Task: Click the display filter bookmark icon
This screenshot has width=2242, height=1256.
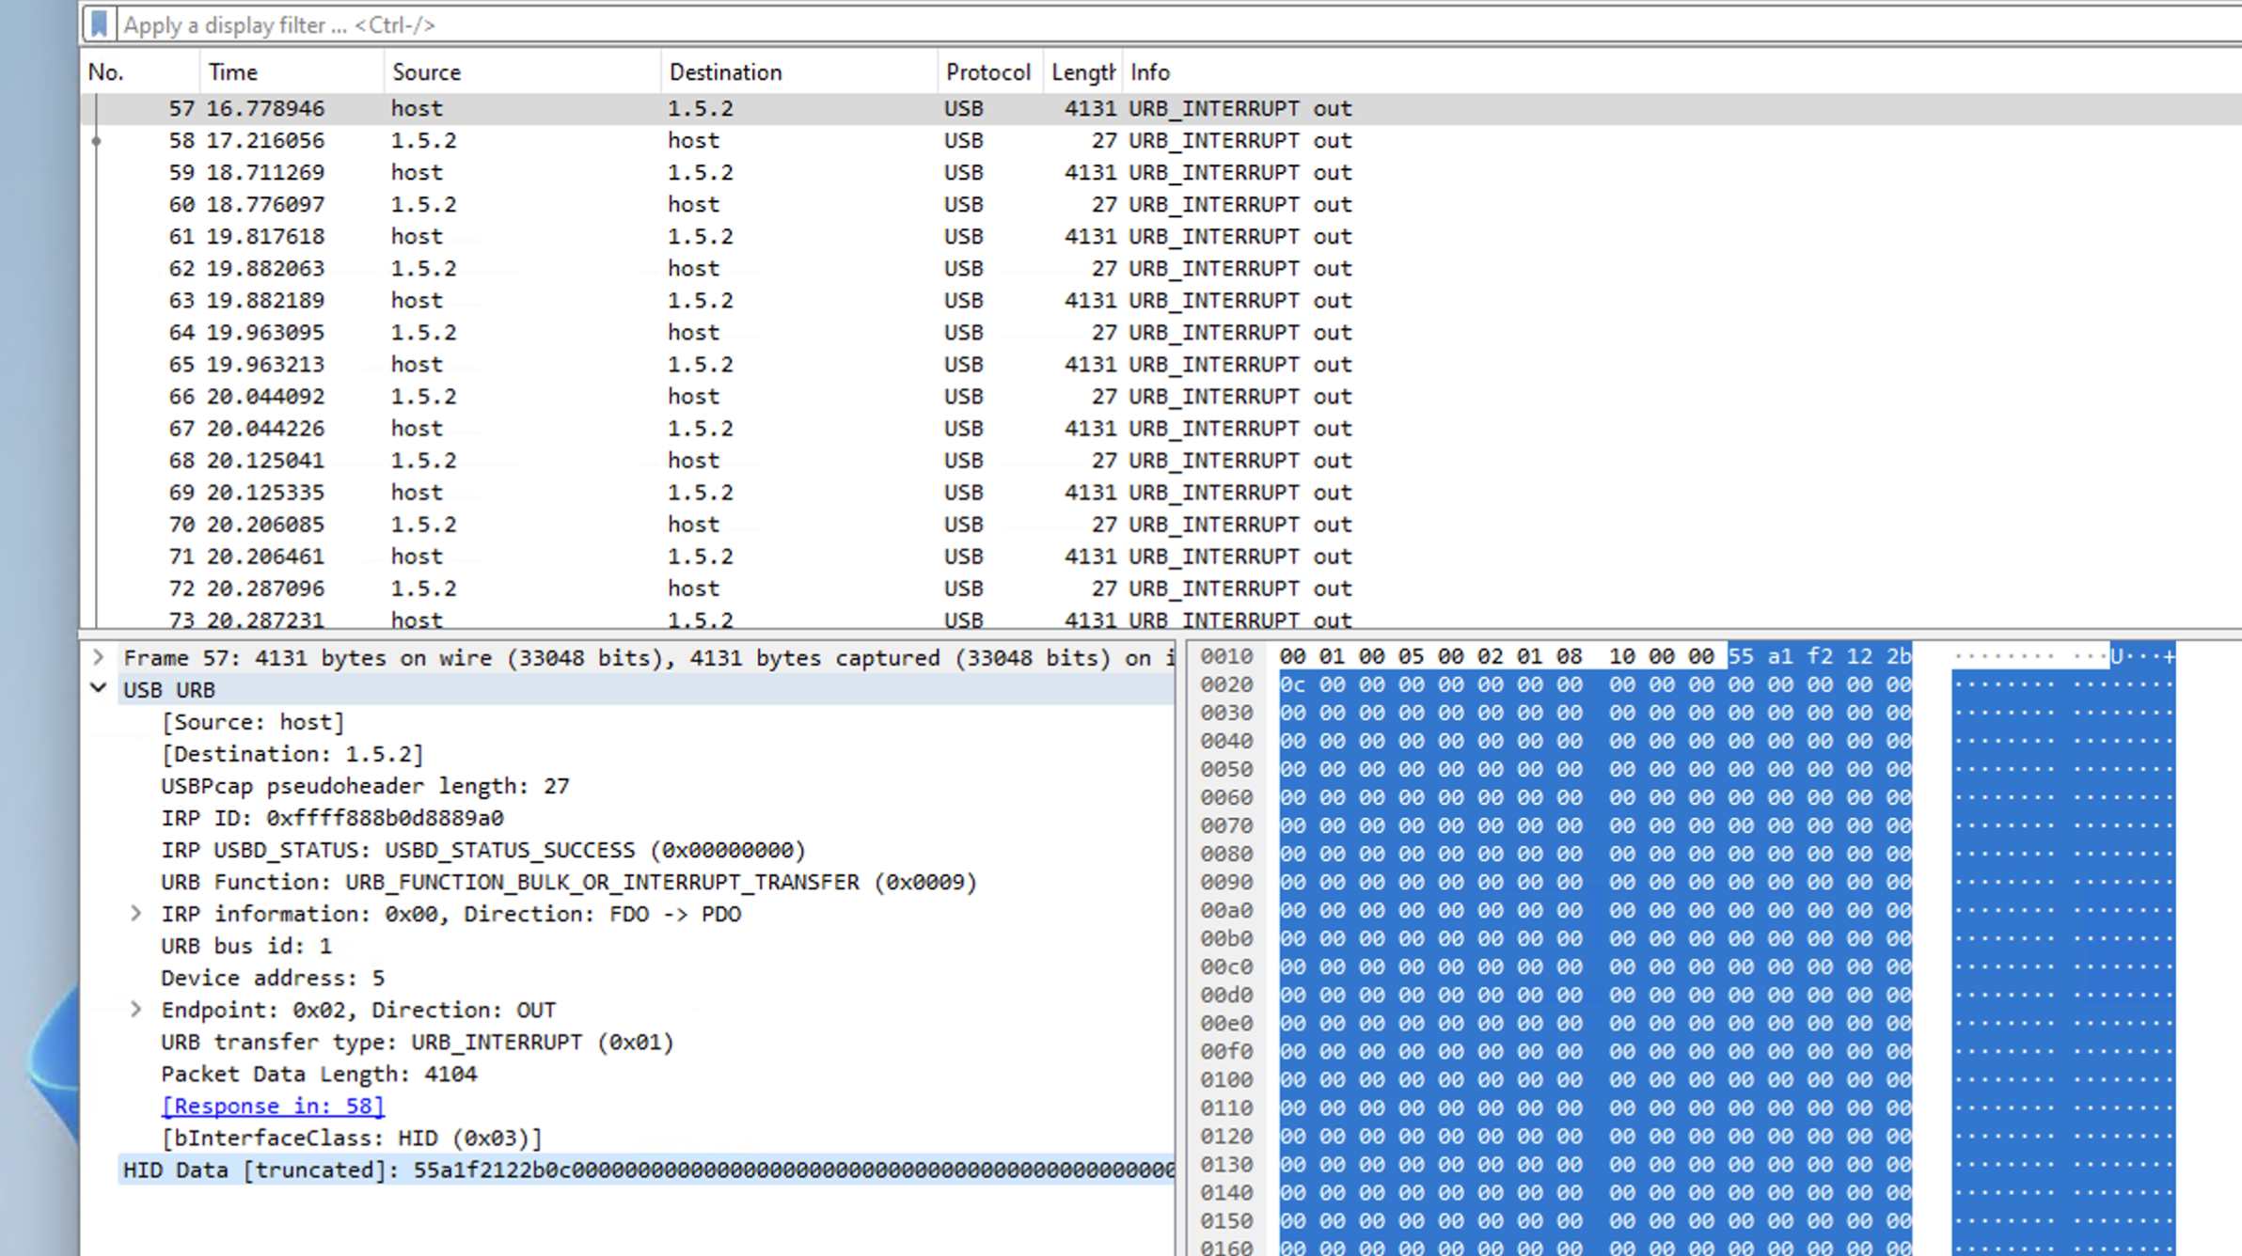Action: (x=99, y=24)
